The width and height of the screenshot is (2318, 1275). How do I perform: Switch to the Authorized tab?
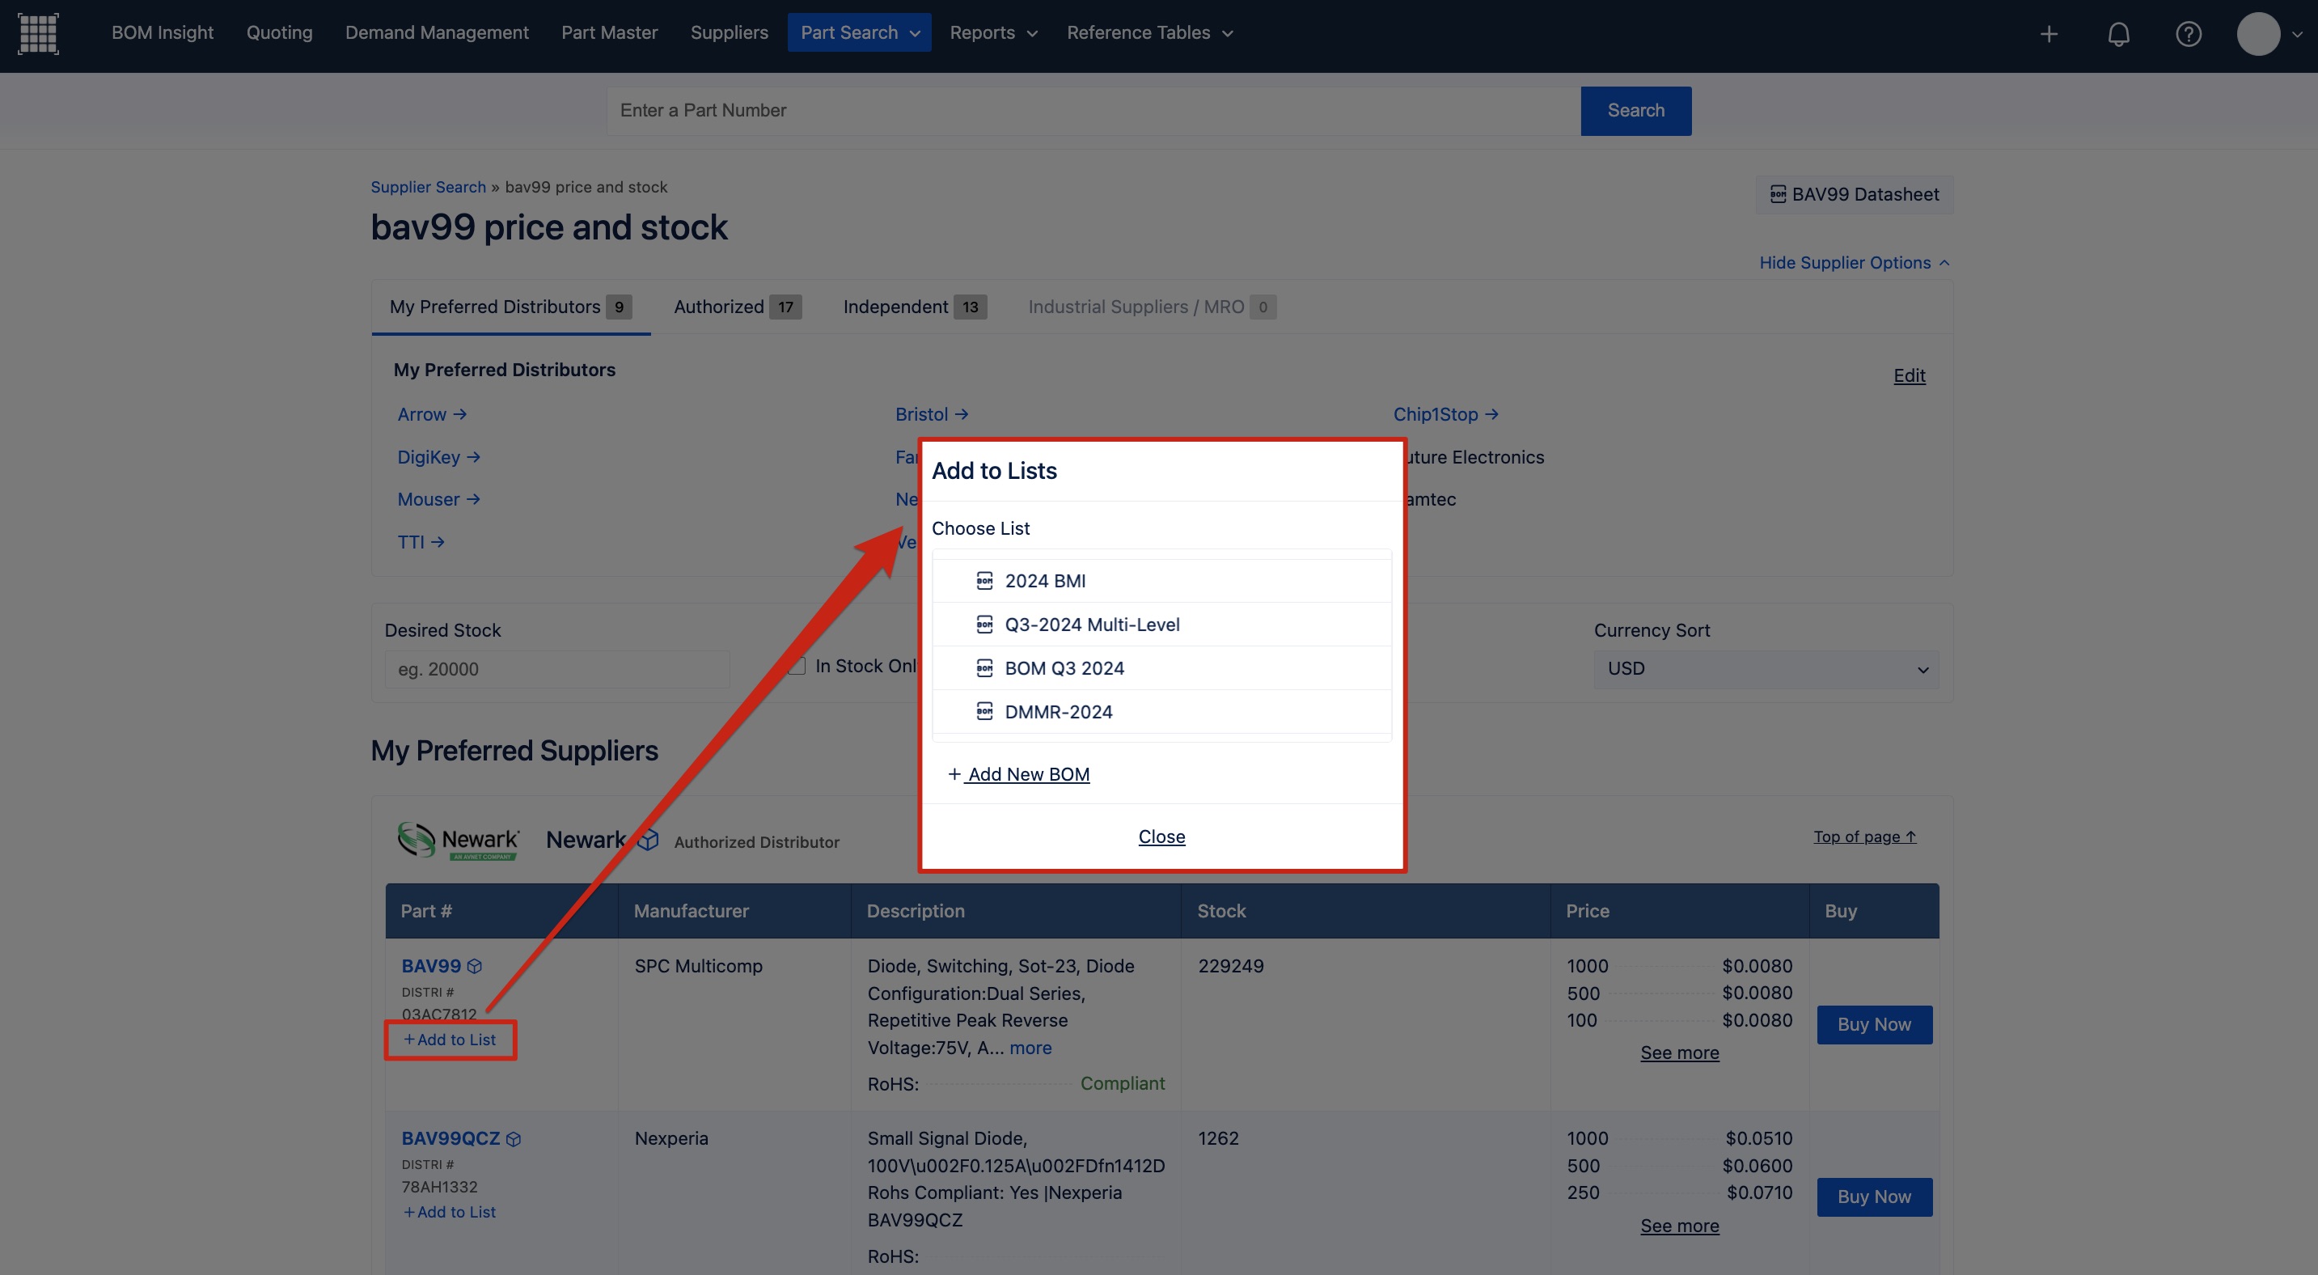coord(737,307)
